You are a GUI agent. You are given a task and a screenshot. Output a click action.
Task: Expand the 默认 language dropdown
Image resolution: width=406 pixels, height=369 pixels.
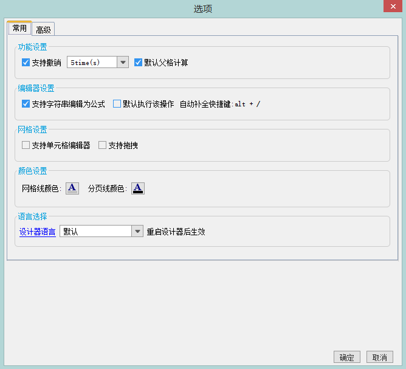point(137,231)
